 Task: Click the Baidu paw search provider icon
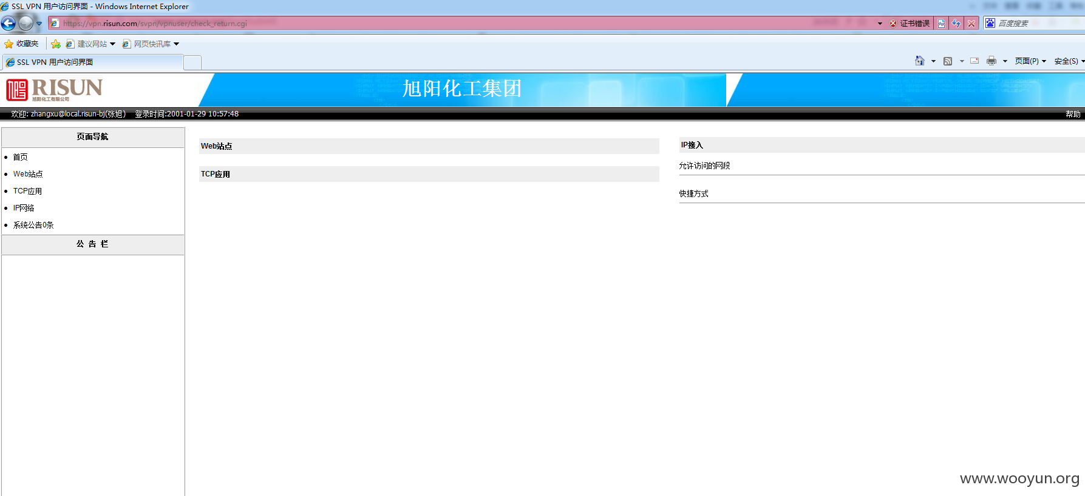click(990, 23)
